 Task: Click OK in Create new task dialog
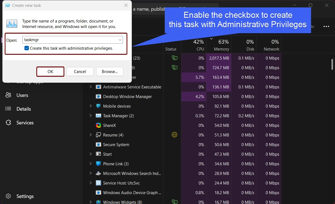pyautogui.click(x=50, y=72)
